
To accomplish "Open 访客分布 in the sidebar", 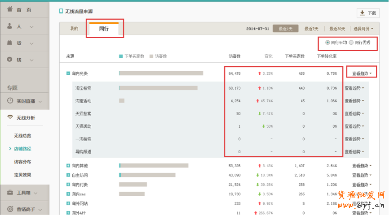I will coord(22,162).
